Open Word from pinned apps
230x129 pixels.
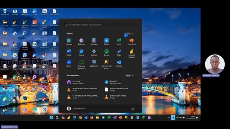click(x=69, y=53)
